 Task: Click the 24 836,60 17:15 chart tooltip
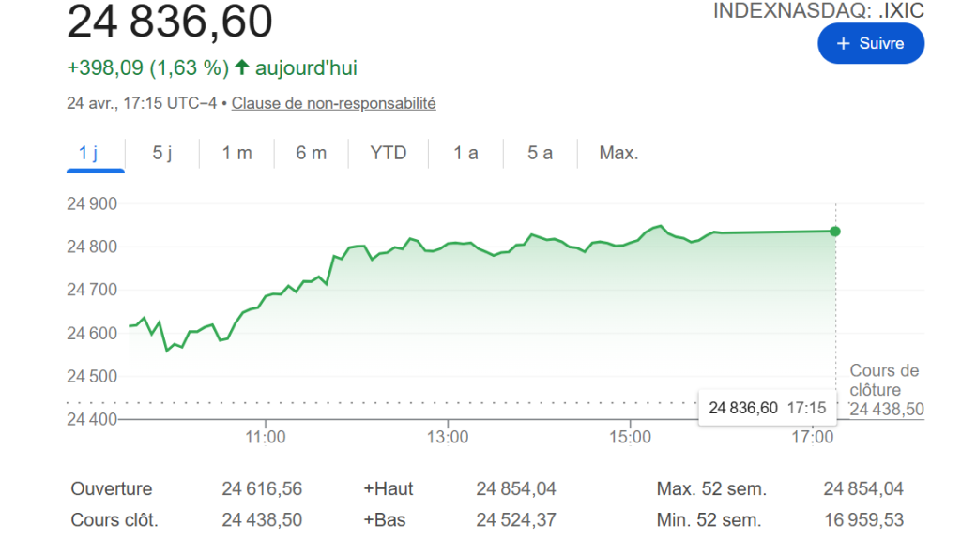[767, 408]
